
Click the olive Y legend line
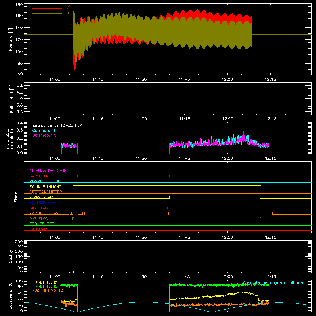[47, 13]
